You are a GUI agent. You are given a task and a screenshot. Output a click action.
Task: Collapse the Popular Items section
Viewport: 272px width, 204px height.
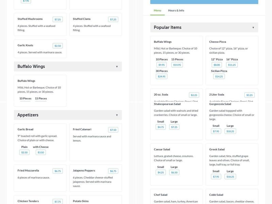coord(253,28)
